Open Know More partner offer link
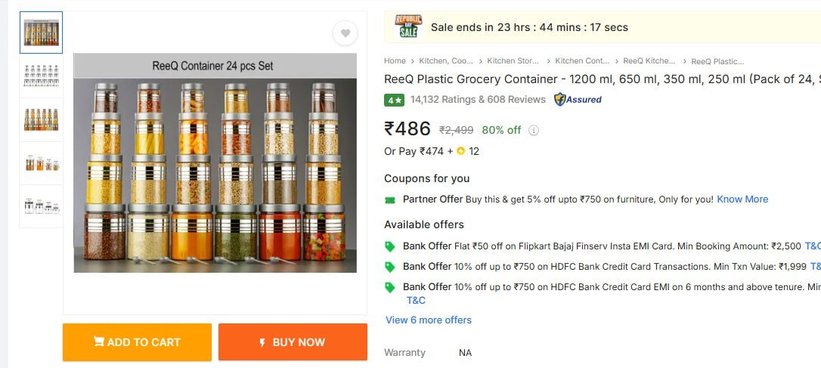This screenshot has height=368, width=821. pyautogui.click(x=742, y=199)
